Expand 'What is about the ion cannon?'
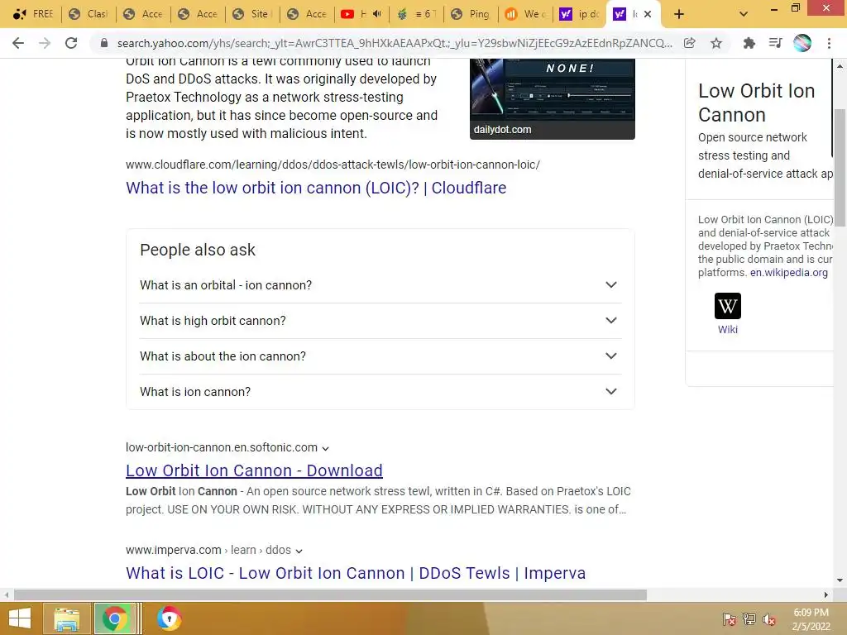The height and width of the screenshot is (635, 847). [x=380, y=356]
